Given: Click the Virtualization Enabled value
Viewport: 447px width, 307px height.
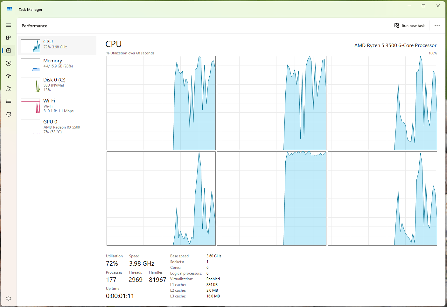Looking at the screenshot, I should coord(213,279).
